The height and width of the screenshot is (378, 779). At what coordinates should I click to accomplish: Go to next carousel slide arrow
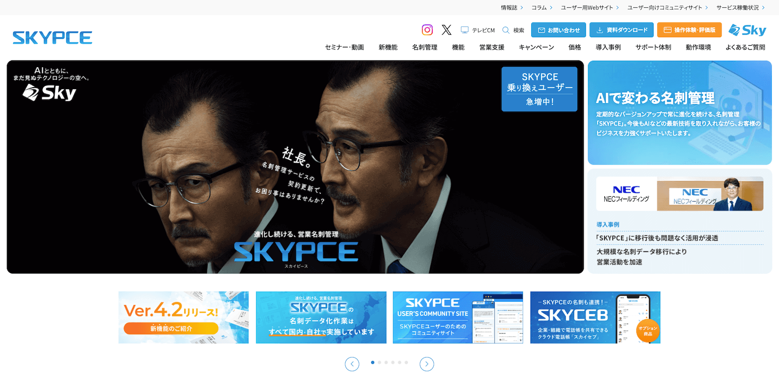(x=427, y=364)
